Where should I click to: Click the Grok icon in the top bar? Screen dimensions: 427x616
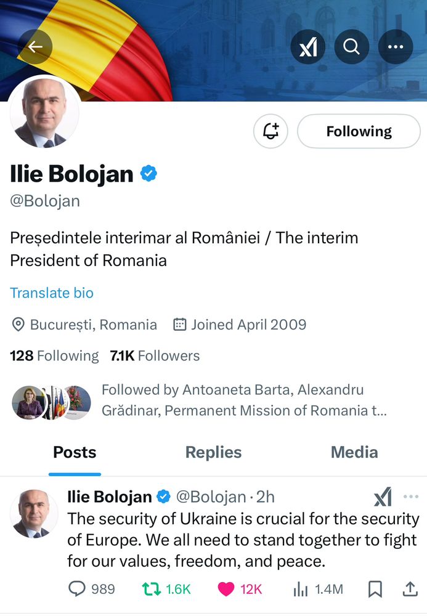coord(308,47)
